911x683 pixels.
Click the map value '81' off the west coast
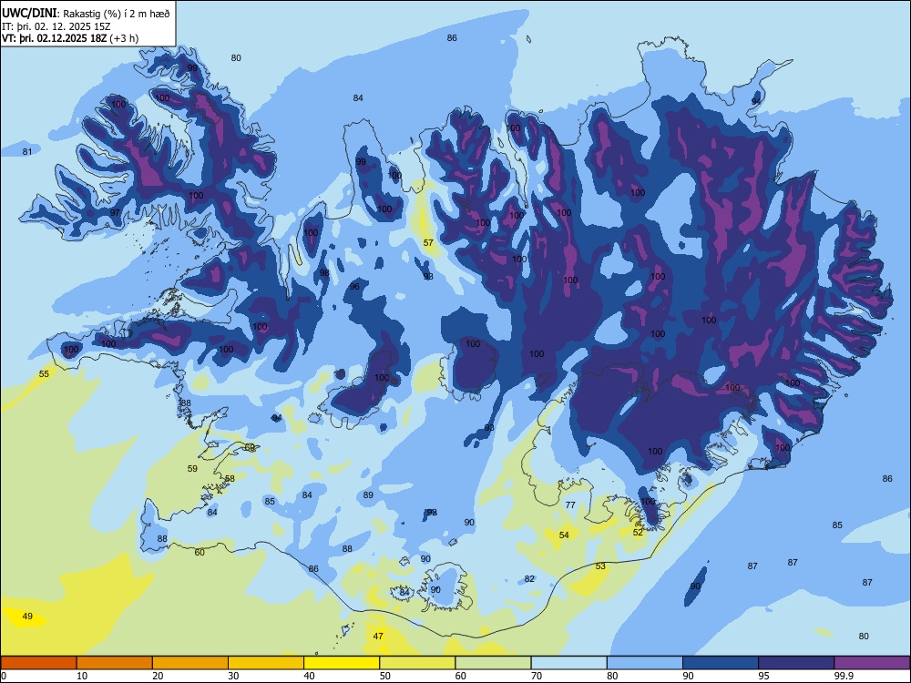click(27, 151)
